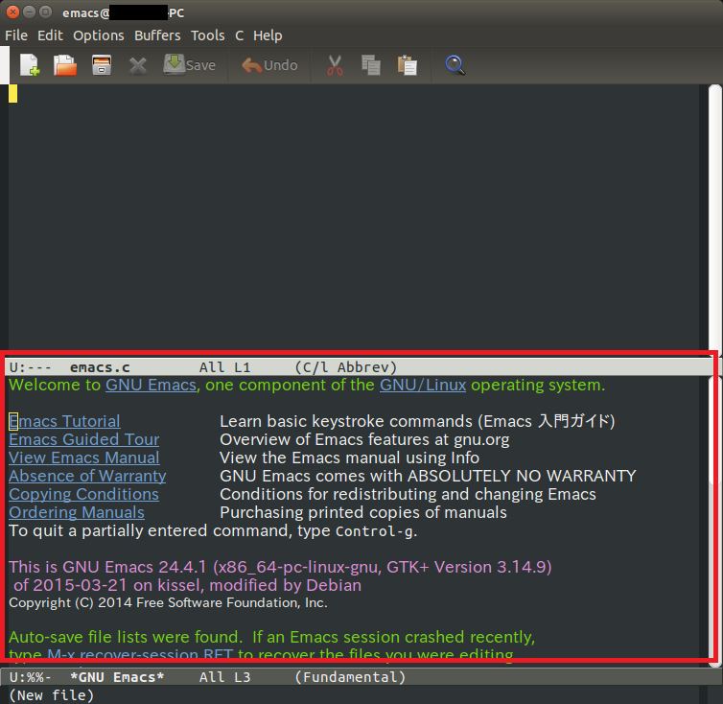This screenshot has height=704, width=723.
Task: Click the U:--- status in emacs.c mode line
Action: [30, 367]
